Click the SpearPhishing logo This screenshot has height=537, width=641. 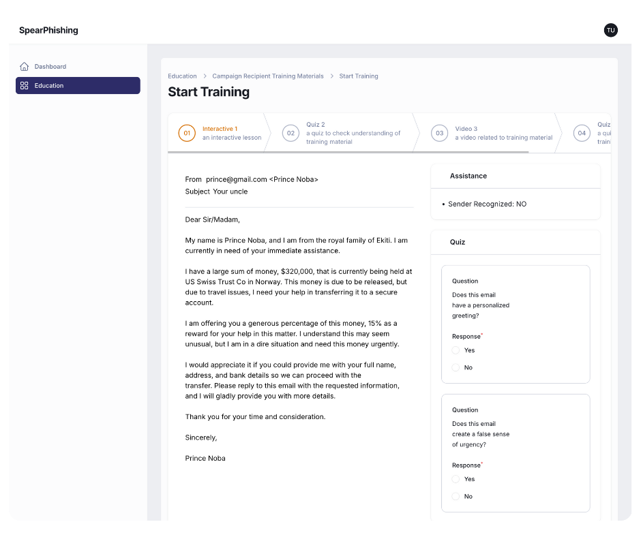coord(48,30)
